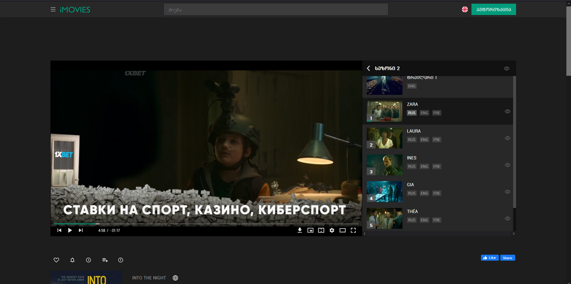Select ENG audio for episode THÉA
This screenshot has width=571, height=284.
(x=424, y=220)
